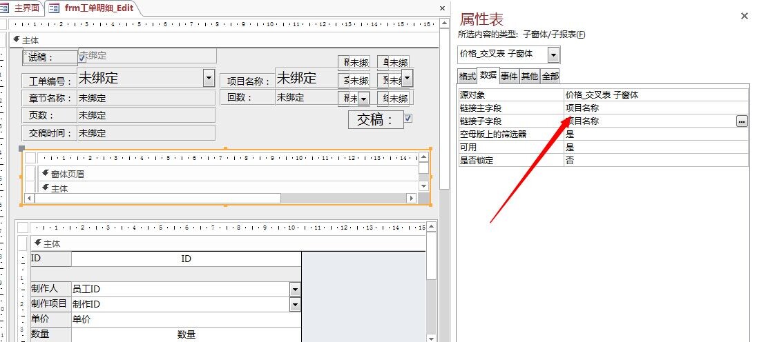Image resolution: width=757 pixels, height=342 pixels.
Task: Click right scroll arrow of subform scrollbar
Action: 411,198
